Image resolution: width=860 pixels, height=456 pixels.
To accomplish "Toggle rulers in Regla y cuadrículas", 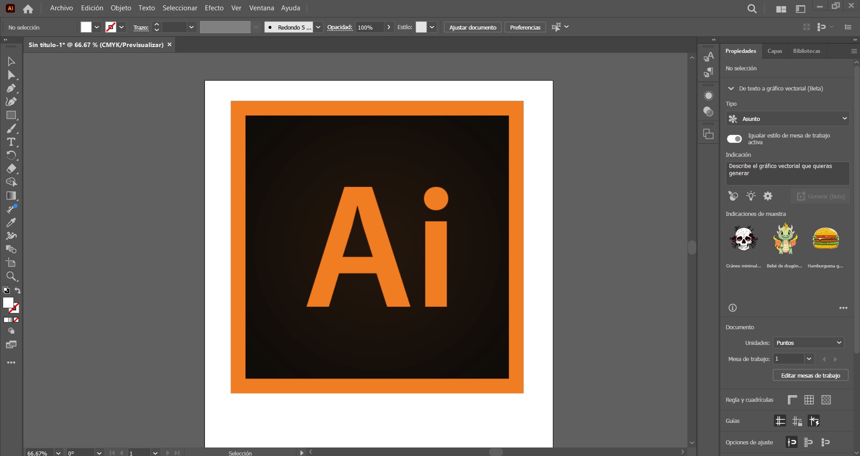I will [792, 400].
